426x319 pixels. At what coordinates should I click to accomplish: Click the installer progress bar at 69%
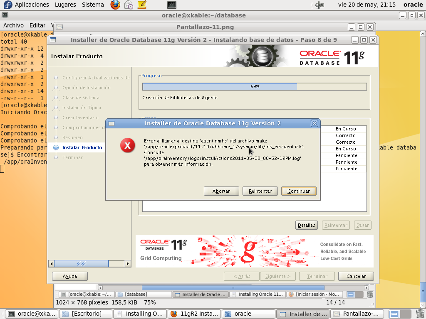tap(255, 86)
